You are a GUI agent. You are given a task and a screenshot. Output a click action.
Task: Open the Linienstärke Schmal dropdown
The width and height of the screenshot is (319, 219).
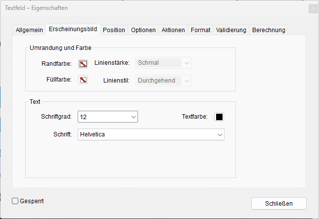tap(163, 63)
